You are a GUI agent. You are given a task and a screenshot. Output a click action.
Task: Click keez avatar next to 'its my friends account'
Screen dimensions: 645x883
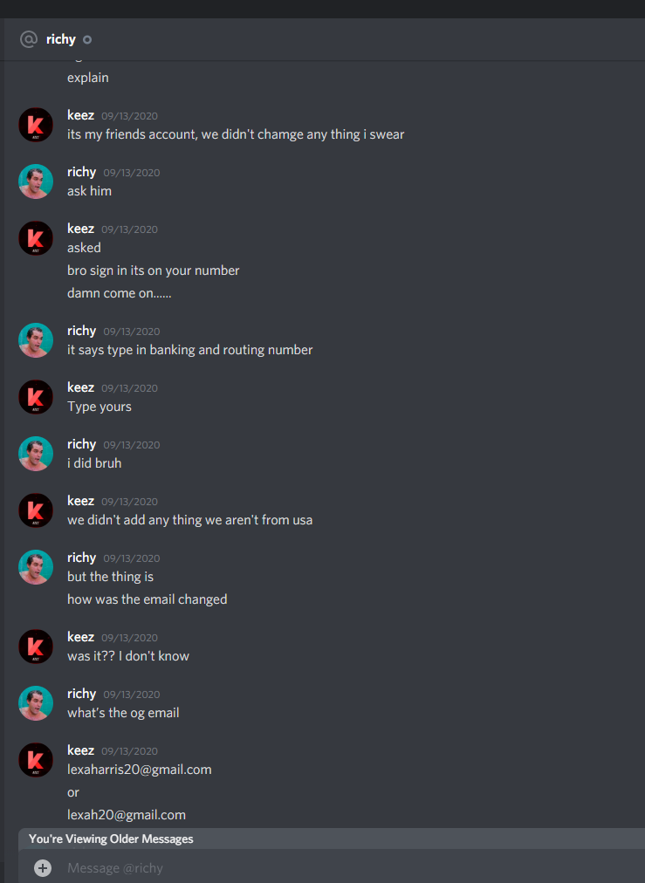(x=36, y=125)
